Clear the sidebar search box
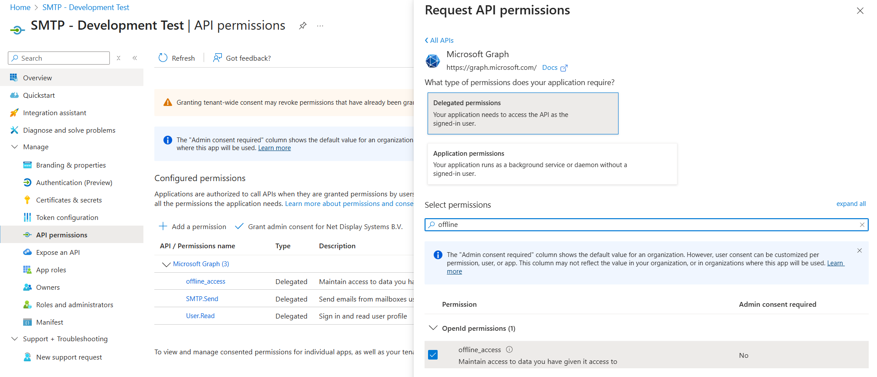This screenshot has height=377, width=877. point(119,58)
